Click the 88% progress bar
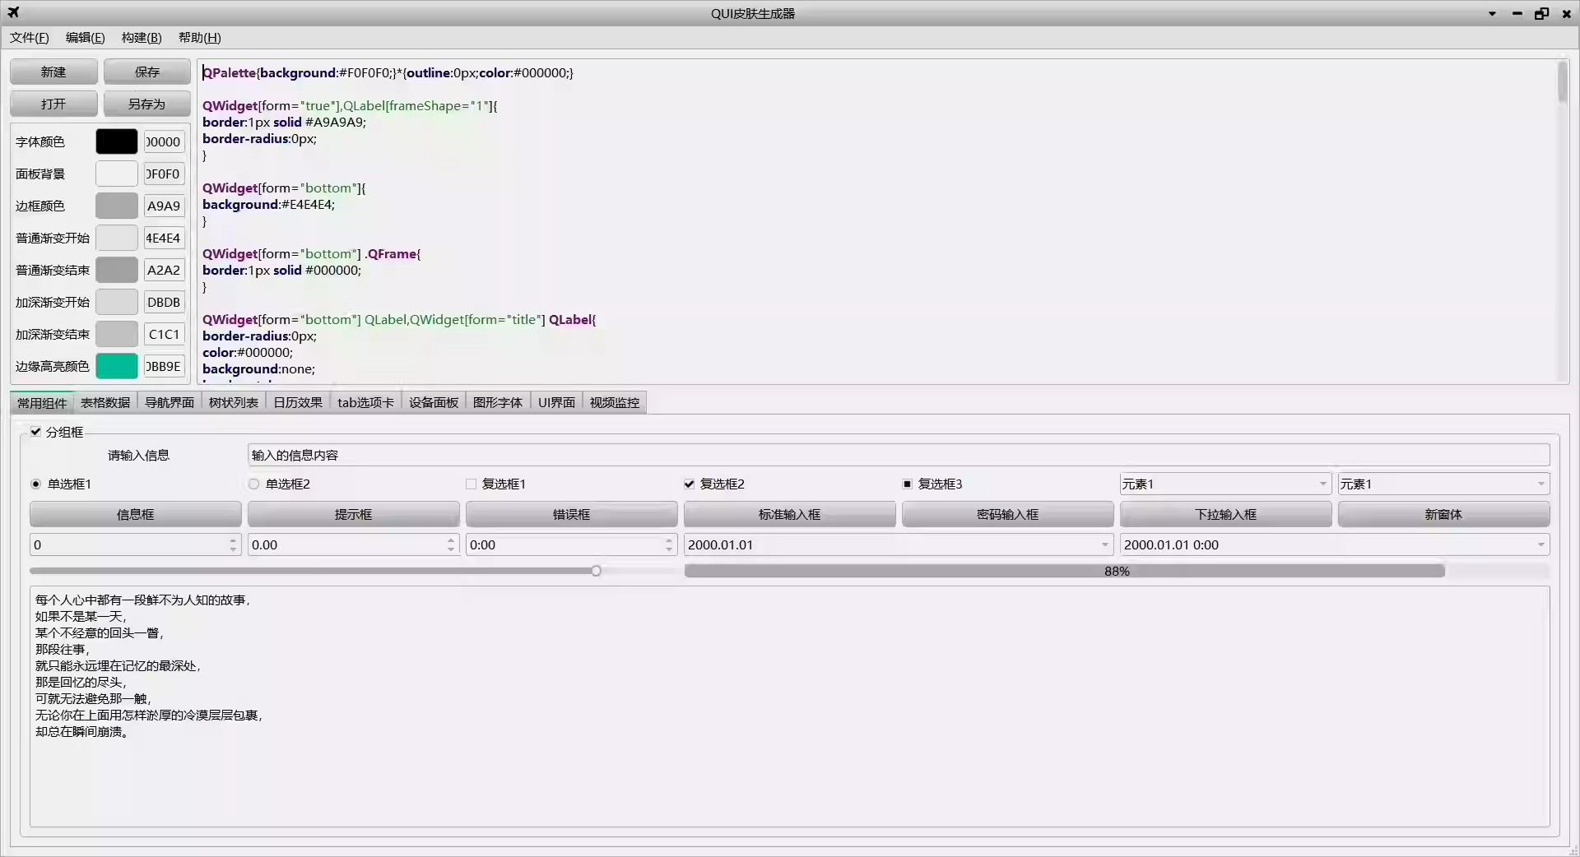Screen dimensions: 1580x857 point(1117,571)
